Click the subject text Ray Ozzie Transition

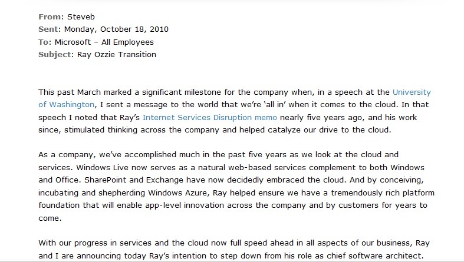point(117,55)
